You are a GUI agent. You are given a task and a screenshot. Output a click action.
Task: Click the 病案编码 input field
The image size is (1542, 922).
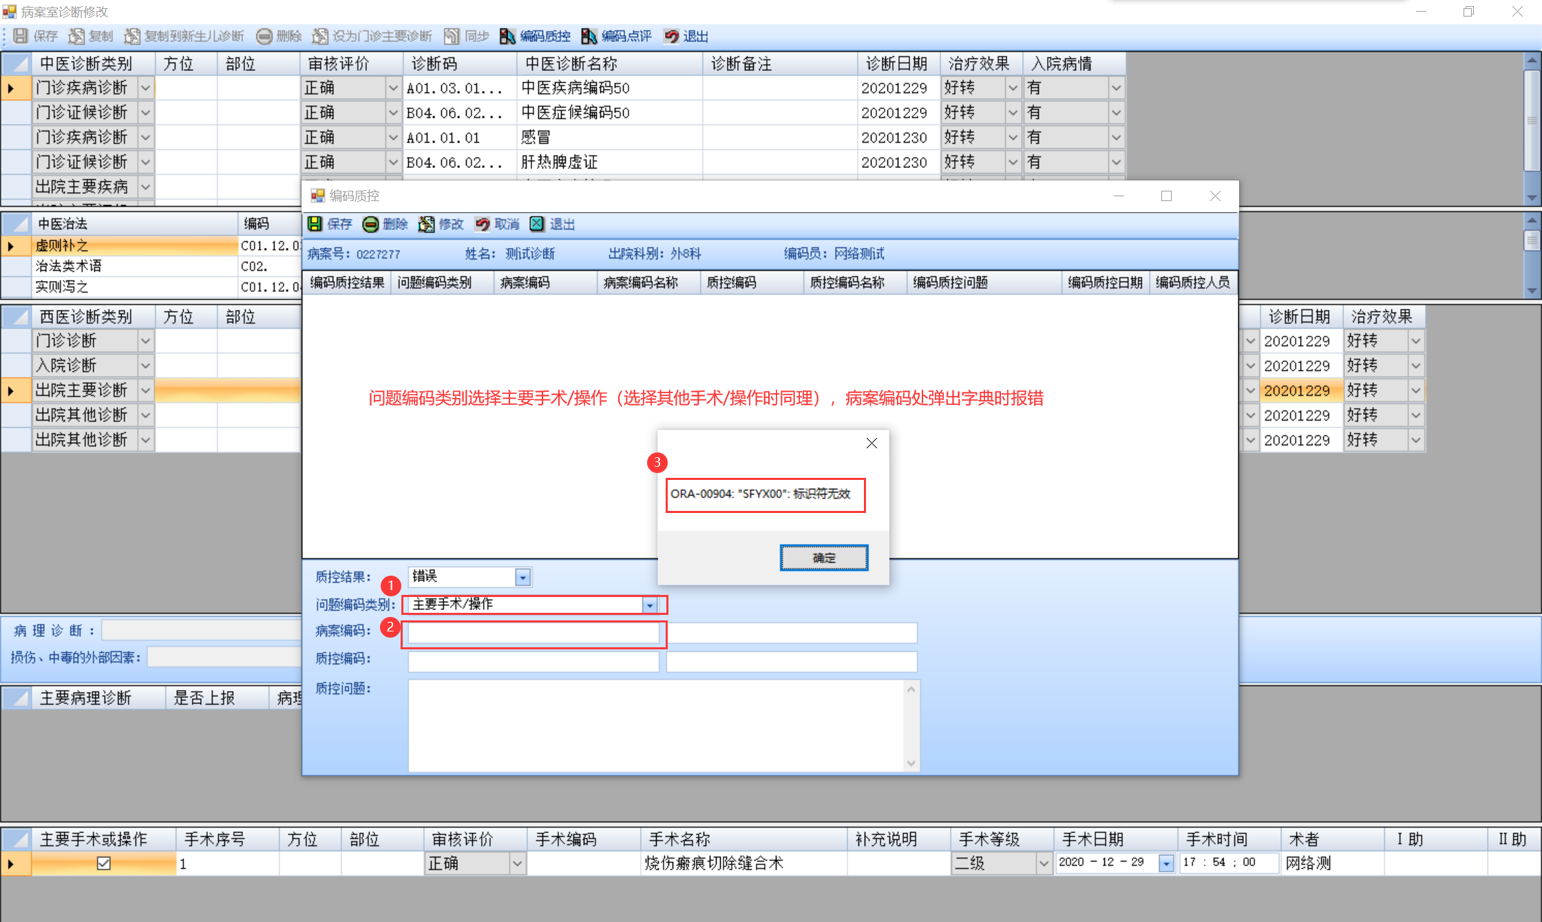534,633
